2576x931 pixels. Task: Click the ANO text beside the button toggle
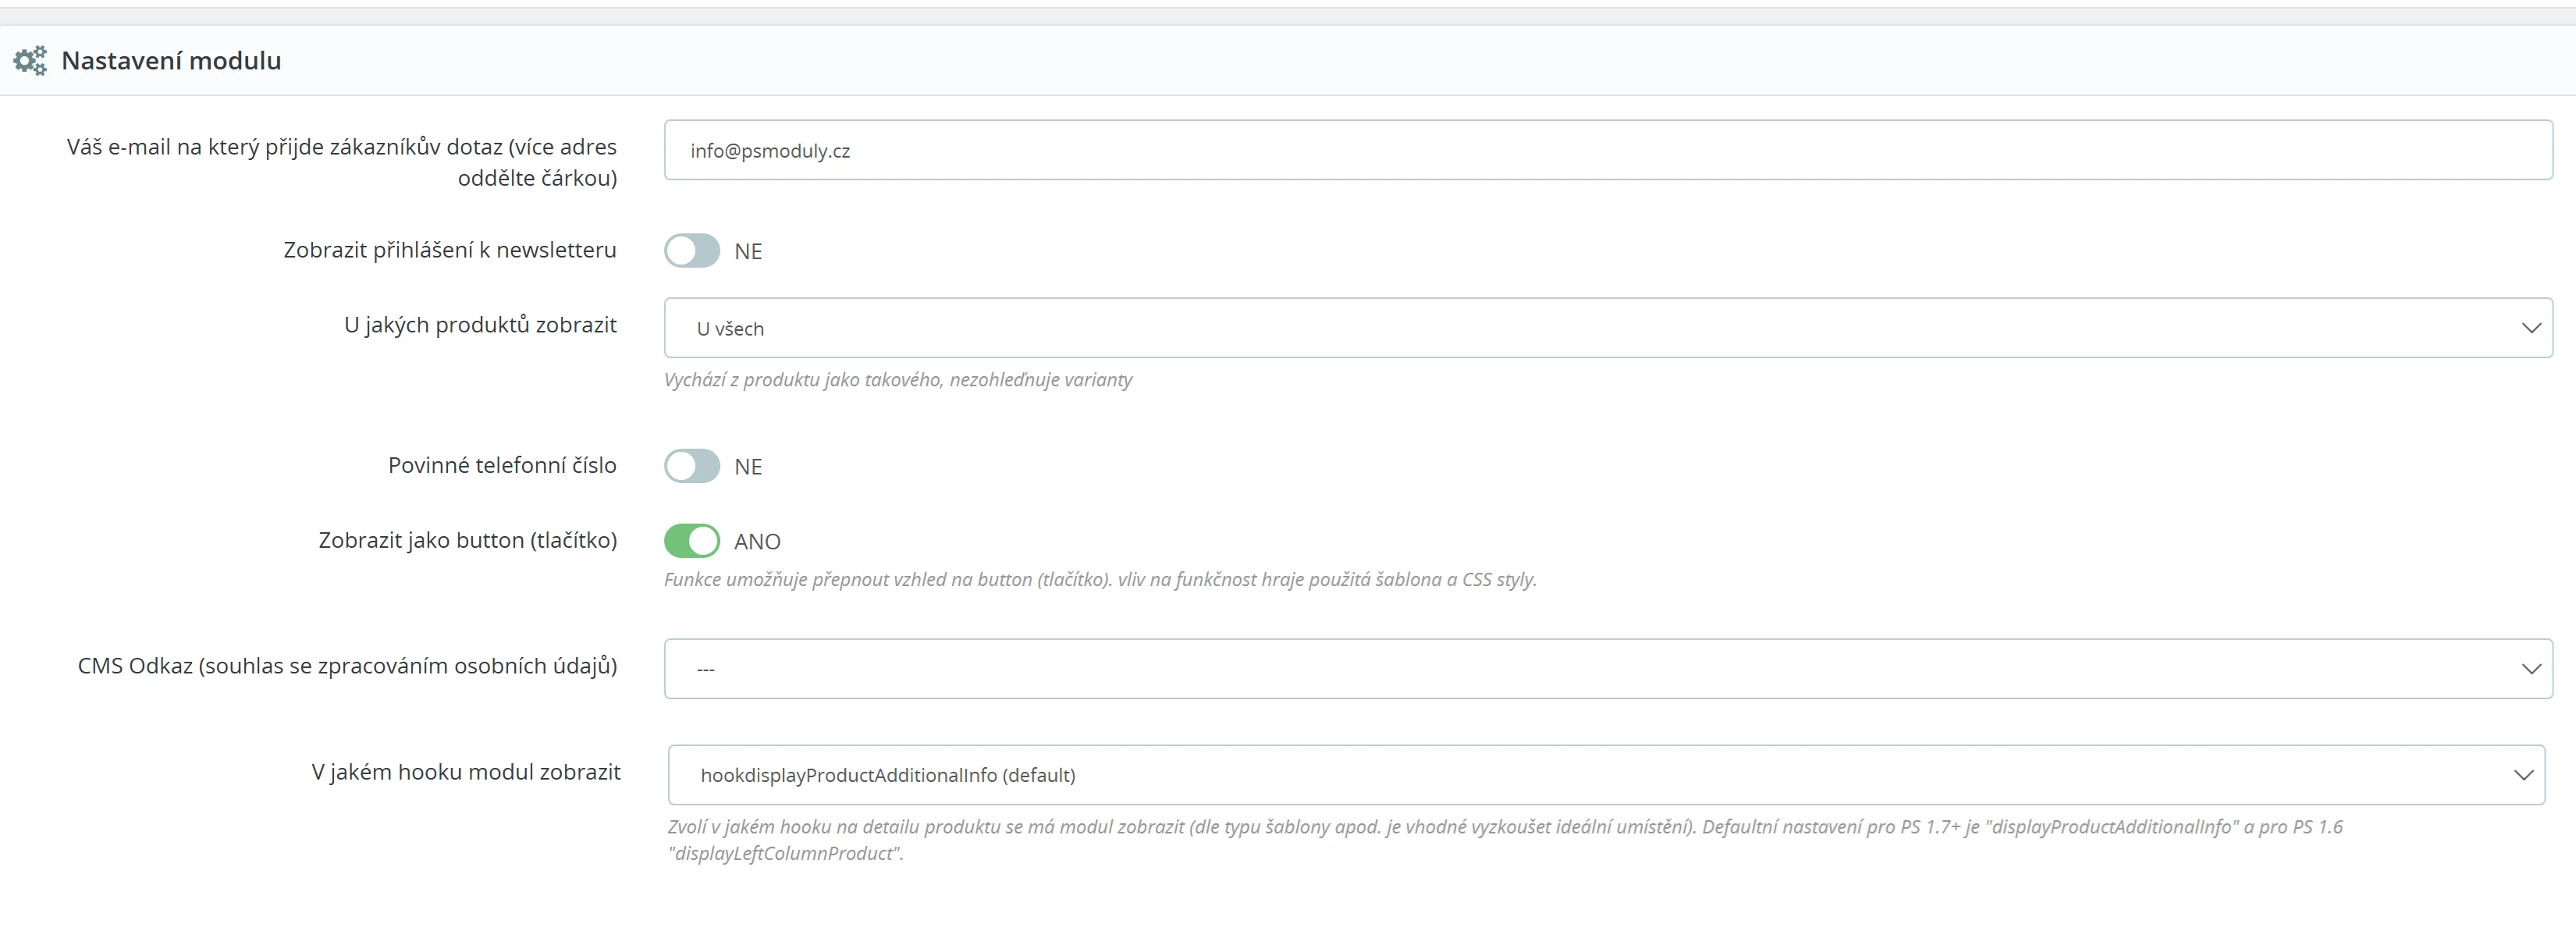point(757,542)
